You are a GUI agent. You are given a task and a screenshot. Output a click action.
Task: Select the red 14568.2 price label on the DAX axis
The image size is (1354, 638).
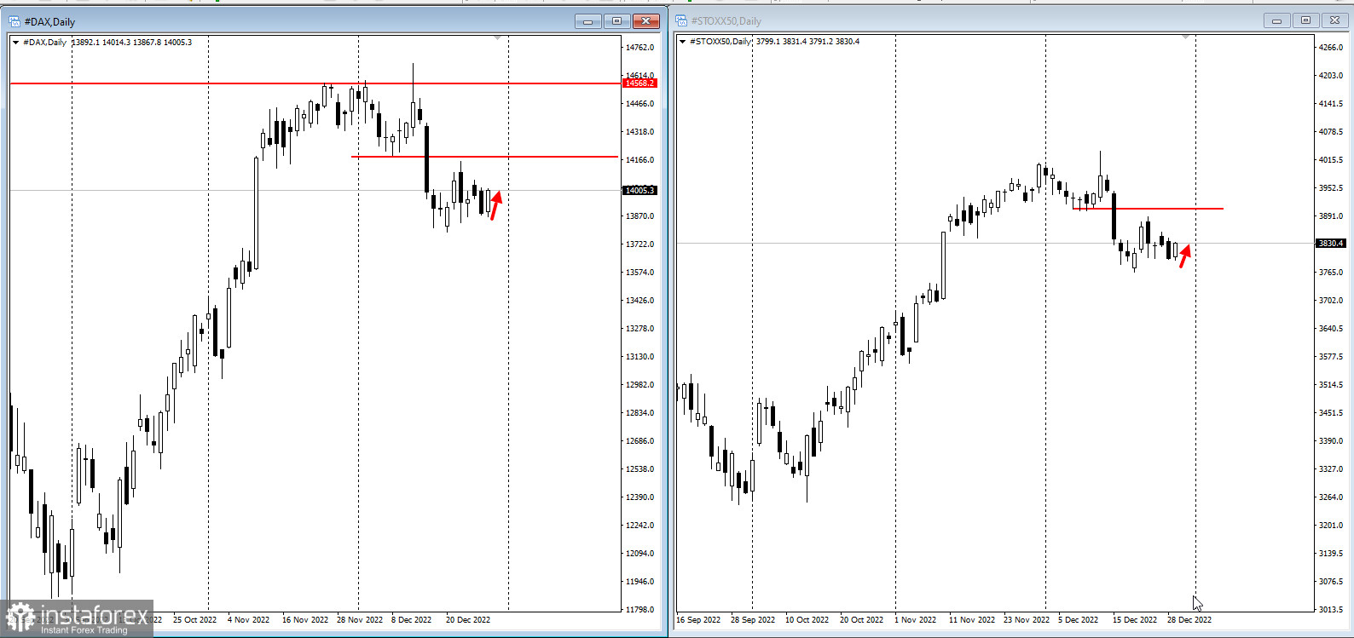click(639, 83)
